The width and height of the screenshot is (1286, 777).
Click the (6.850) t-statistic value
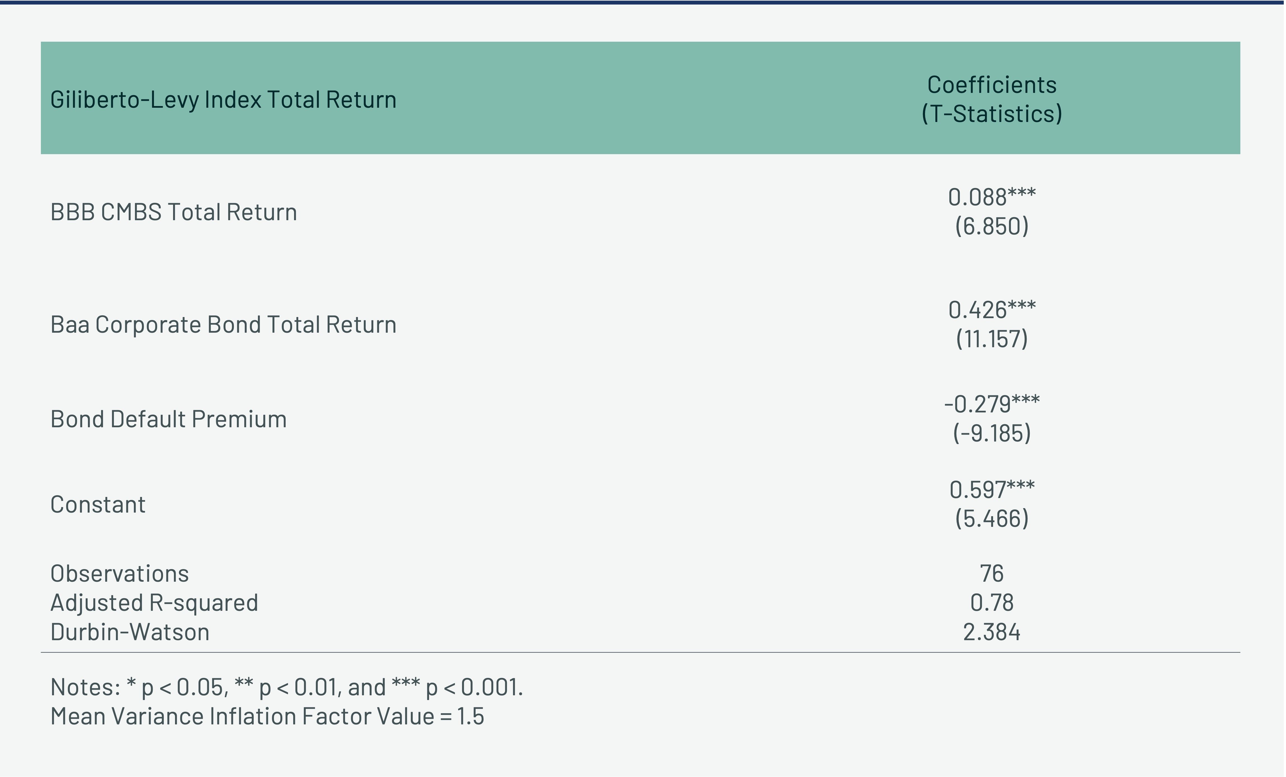(x=991, y=226)
